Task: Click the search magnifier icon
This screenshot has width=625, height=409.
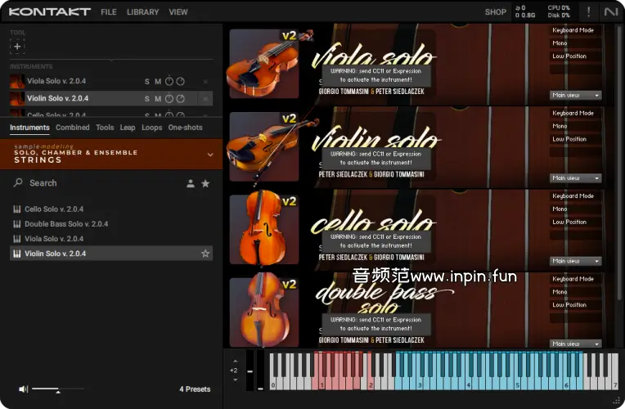Action: 18,183
